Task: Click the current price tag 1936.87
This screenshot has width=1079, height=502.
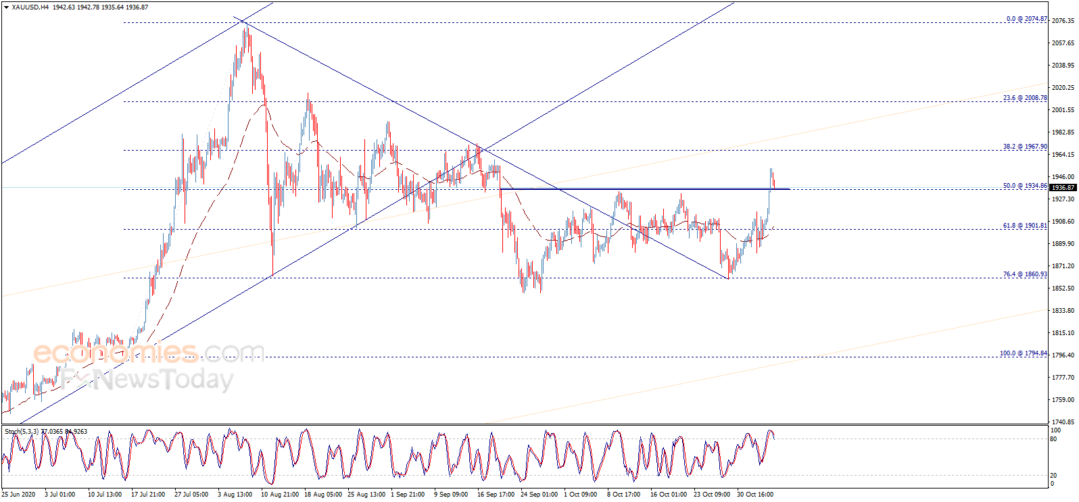Action: pos(1063,188)
